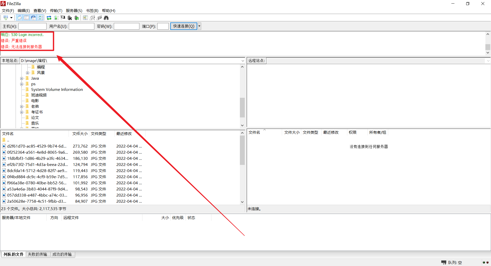The image size is (491, 266).
Task: Select file 2a50628e-7758-4c51-9fbb-d3...
Action: tap(37, 201)
